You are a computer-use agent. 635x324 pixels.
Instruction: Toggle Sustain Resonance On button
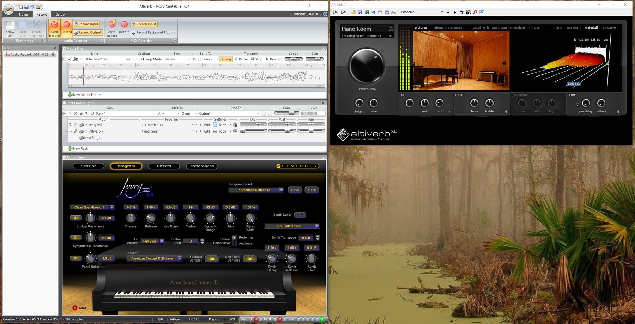(x=76, y=218)
